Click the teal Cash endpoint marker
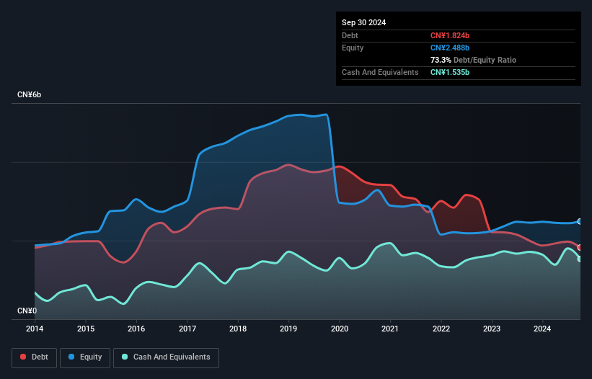 [580, 259]
